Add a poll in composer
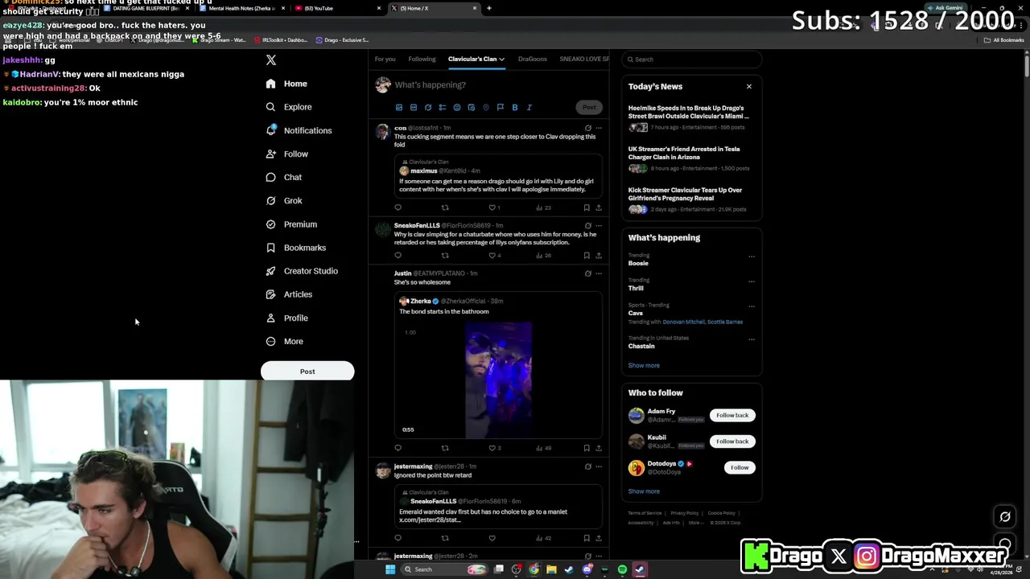The height and width of the screenshot is (579, 1030). click(x=443, y=107)
